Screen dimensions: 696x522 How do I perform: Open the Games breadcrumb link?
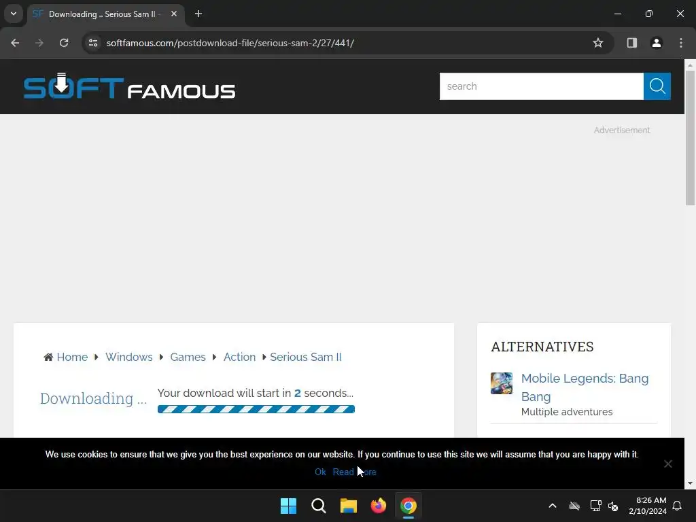pyautogui.click(x=188, y=358)
